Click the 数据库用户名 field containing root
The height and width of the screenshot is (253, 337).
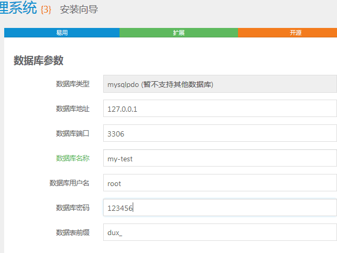tap(220, 183)
